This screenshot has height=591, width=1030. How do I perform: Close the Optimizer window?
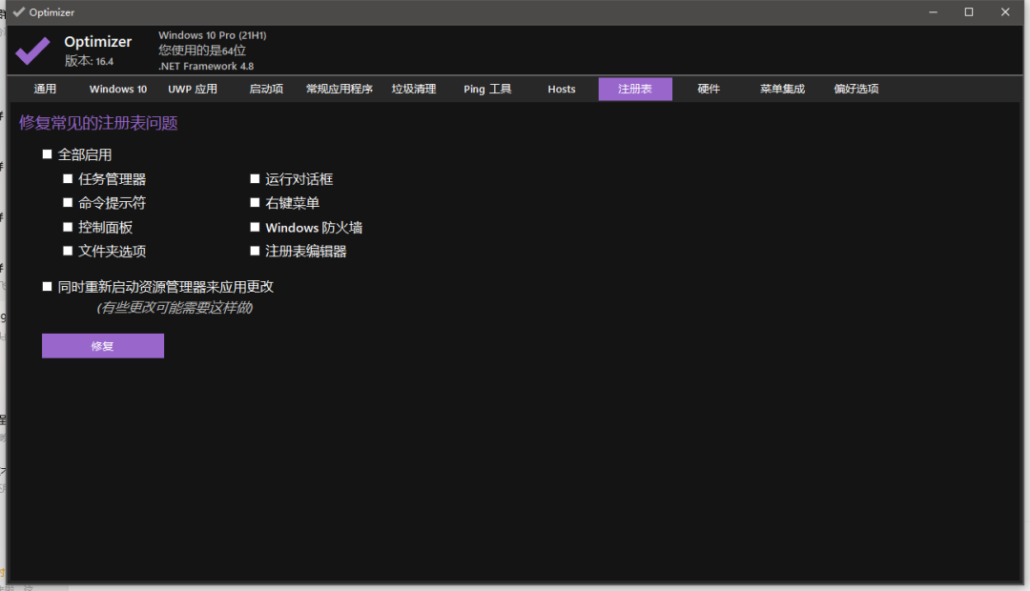(1005, 11)
